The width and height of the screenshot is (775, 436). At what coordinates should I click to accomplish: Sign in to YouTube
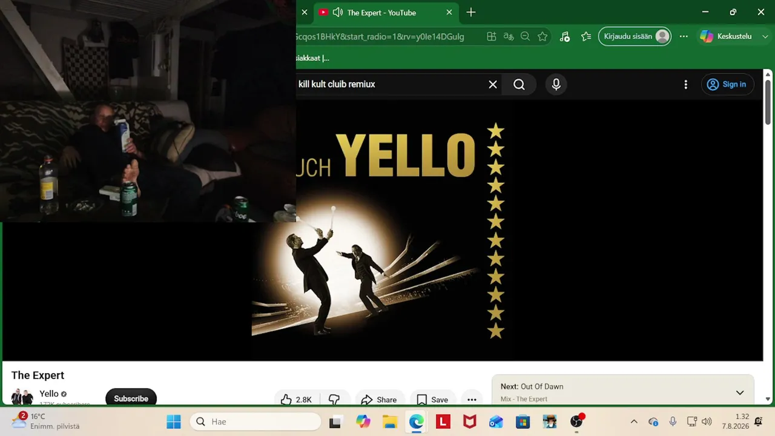coord(727,85)
